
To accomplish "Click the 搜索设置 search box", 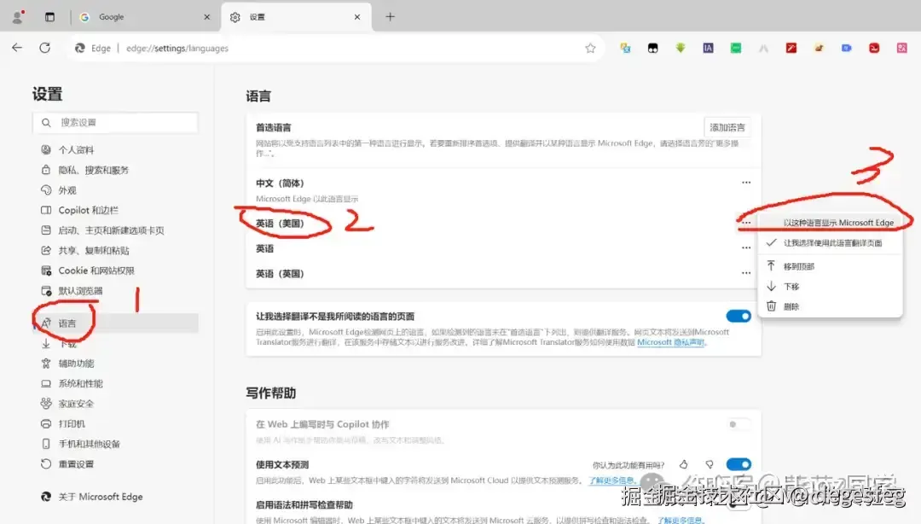I will pyautogui.click(x=116, y=122).
